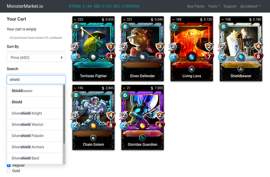Viewport: 270px width, 177px height.
Task: Click the DEC: 0.0009269 price text
Action: 127,6
